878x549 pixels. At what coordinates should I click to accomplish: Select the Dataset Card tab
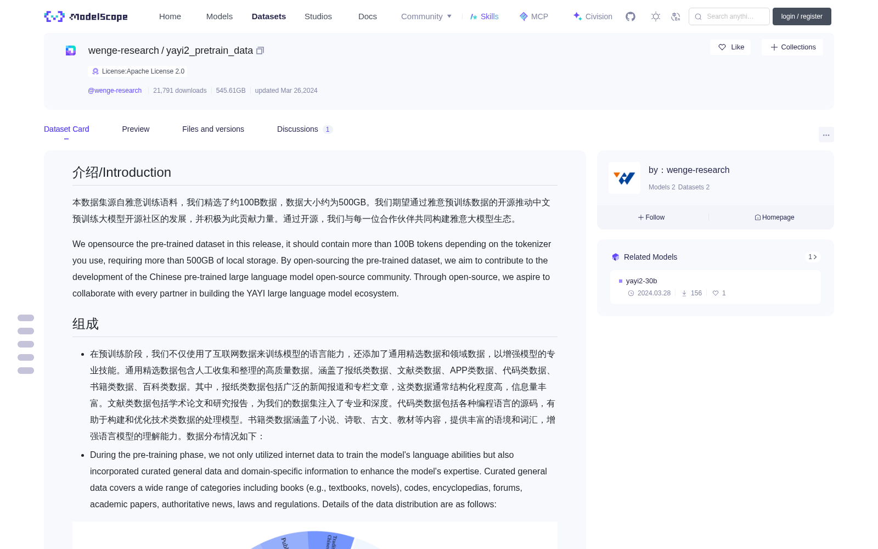tap(66, 129)
